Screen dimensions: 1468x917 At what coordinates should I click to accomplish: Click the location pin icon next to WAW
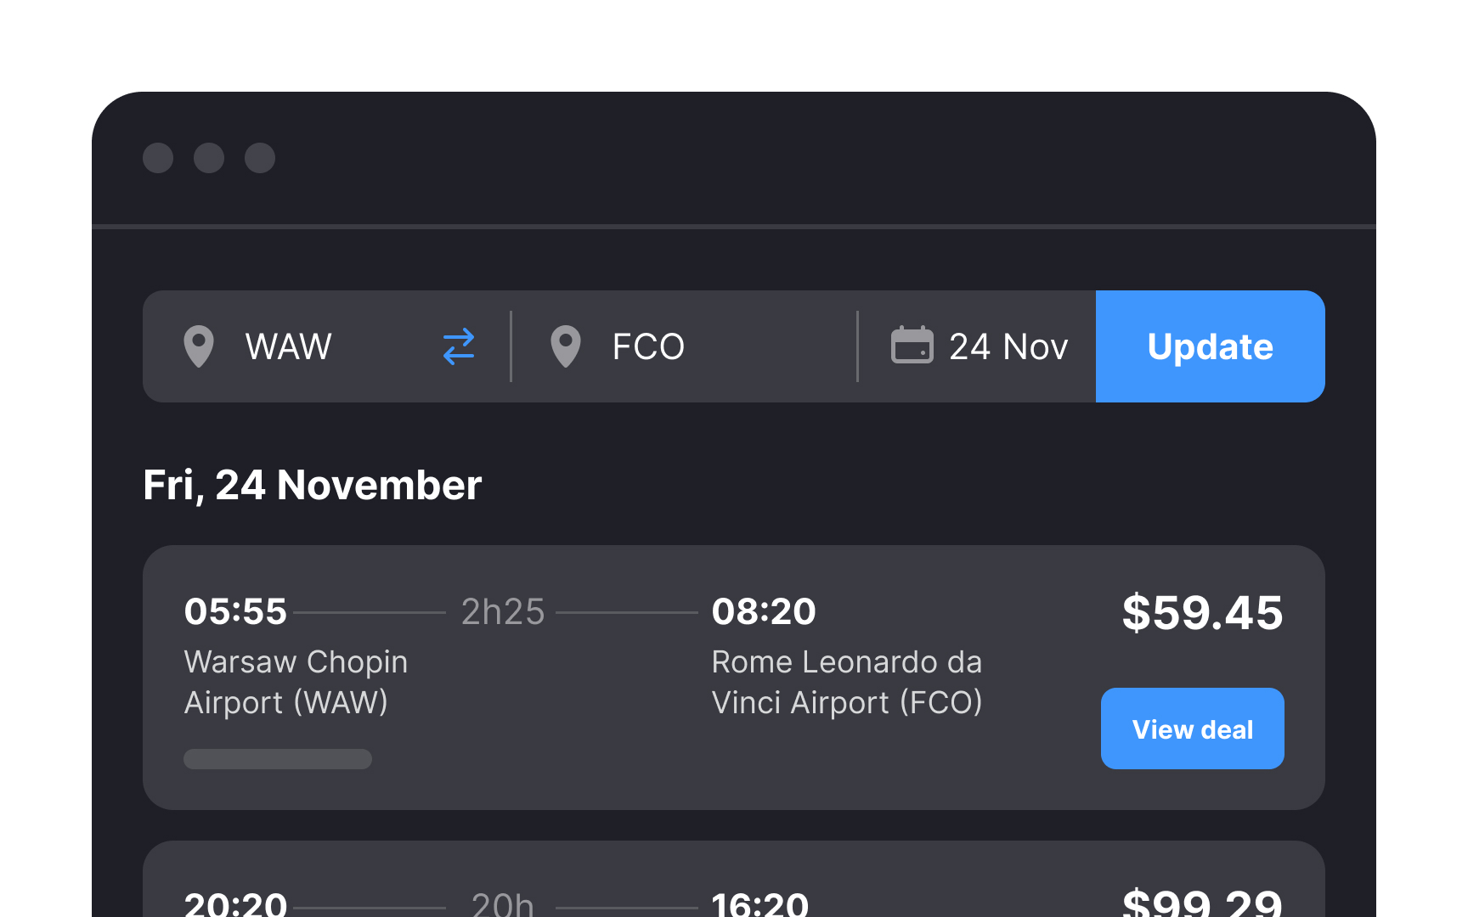pos(200,346)
